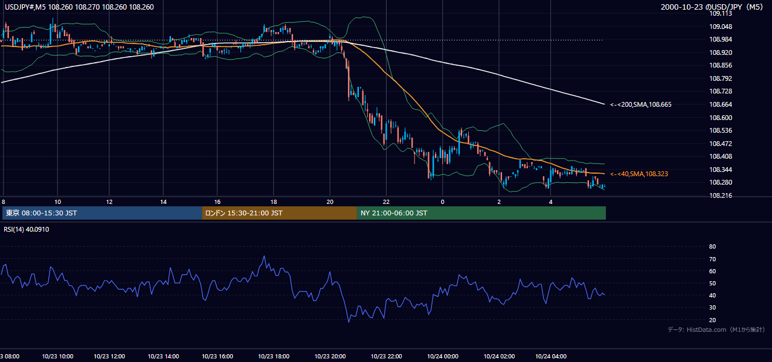The image size is (772, 362).
Task: Click hour label 10 under the price chart
Action: point(57,202)
